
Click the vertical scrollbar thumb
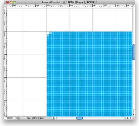134,52
